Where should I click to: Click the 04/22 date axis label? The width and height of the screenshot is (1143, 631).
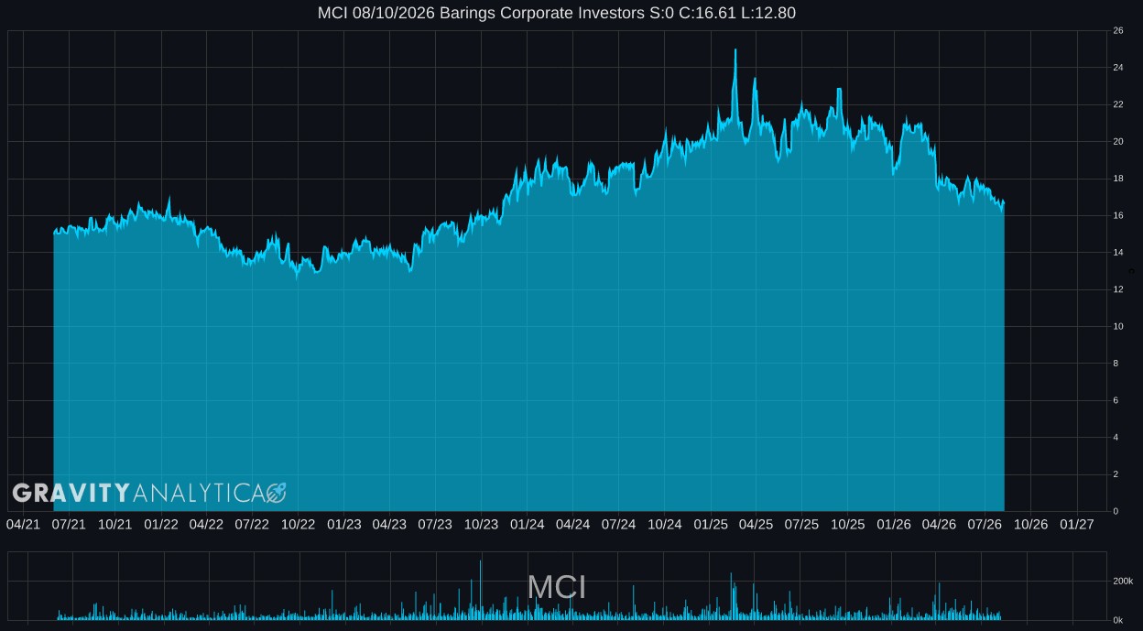[x=206, y=525]
